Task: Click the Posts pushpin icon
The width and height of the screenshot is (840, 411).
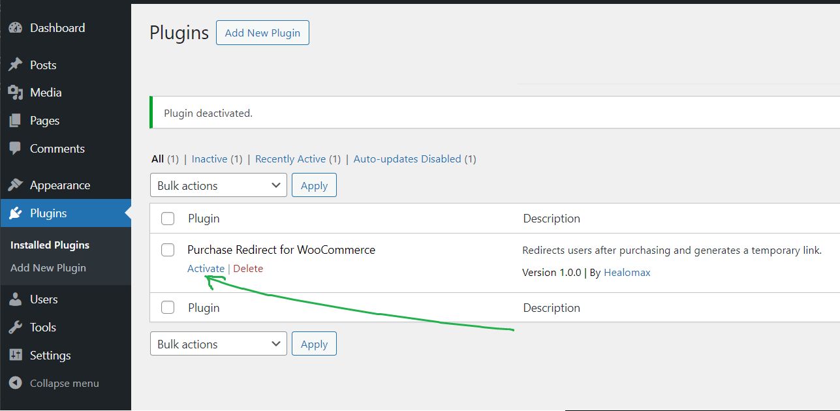Action: (x=15, y=65)
